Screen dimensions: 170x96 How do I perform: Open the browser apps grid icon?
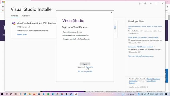3,10
